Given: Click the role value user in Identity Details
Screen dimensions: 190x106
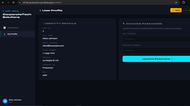Looking at the screenshot, I should [45, 75].
